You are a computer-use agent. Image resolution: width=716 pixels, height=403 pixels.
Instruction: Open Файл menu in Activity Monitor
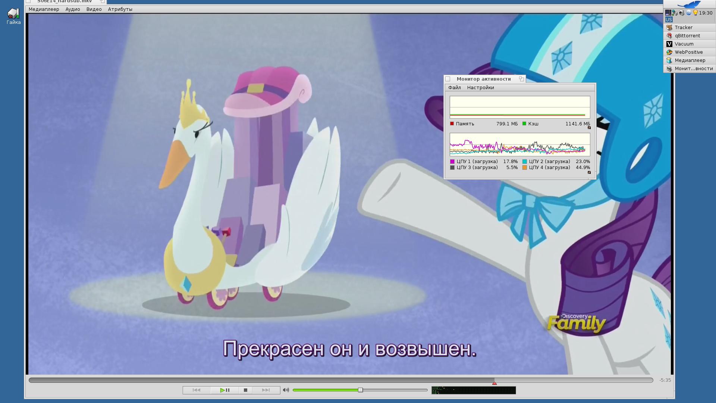click(455, 88)
